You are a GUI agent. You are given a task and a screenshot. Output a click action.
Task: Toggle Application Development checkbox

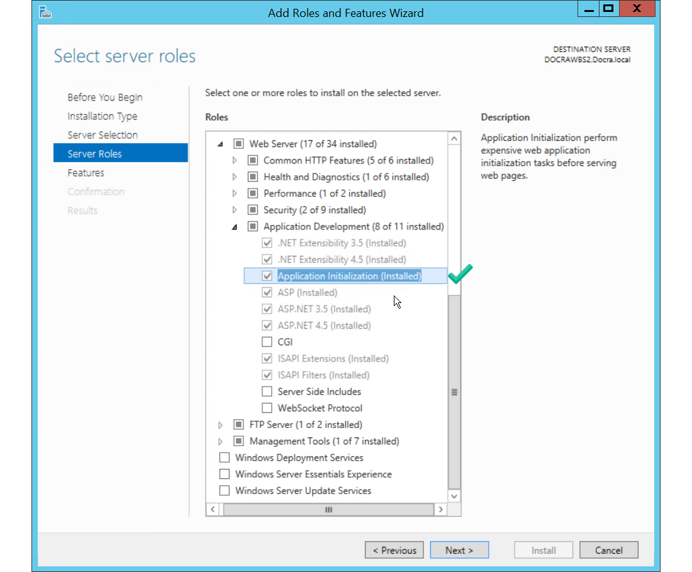coord(253,226)
